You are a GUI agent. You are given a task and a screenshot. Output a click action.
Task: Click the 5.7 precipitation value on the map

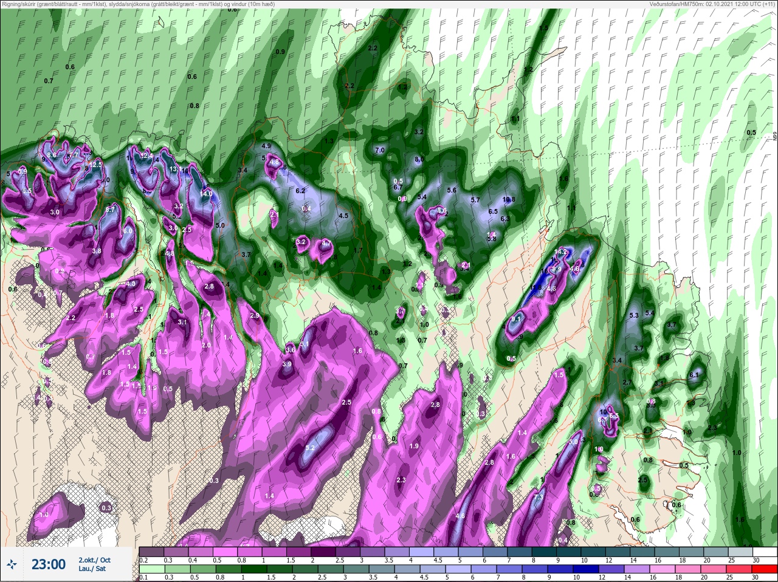(475, 200)
